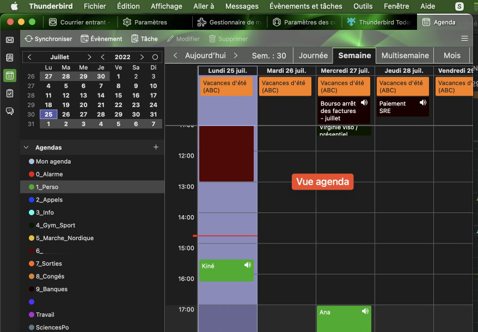Open the Mail space from the sidebar
The height and width of the screenshot is (332, 478).
tap(10, 40)
